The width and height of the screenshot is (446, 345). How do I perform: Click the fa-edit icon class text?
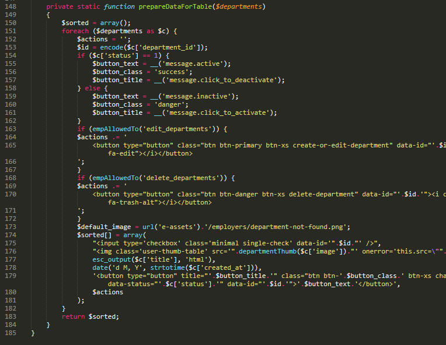pyautogui.click(x=121, y=154)
